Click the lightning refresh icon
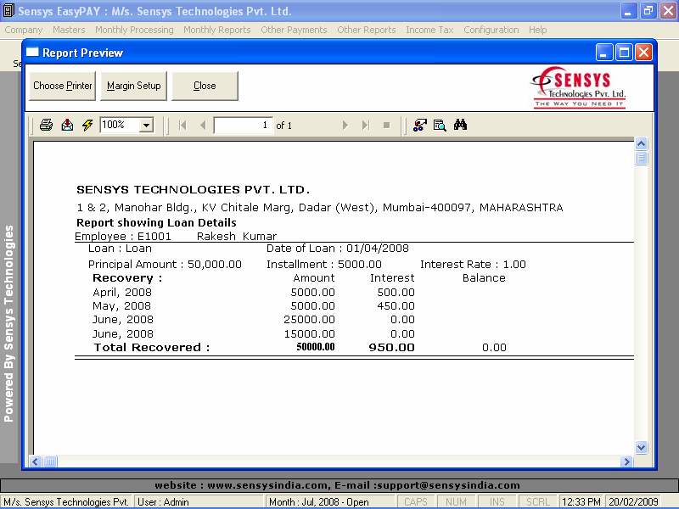Image resolution: width=679 pixels, height=509 pixels. pos(87,125)
